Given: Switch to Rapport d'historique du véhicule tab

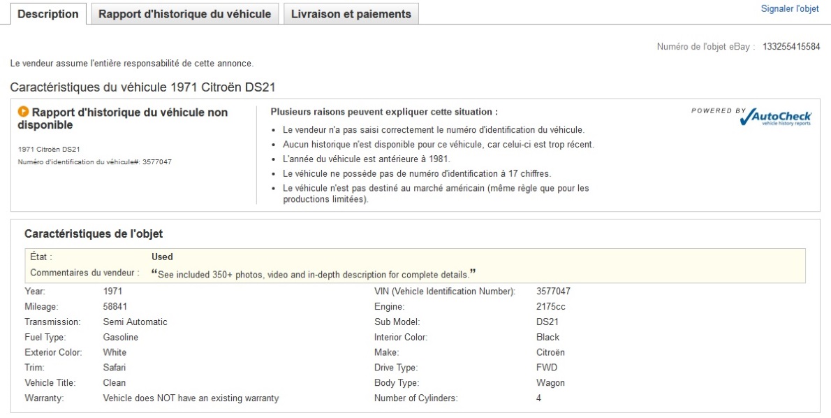Looking at the screenshot, I should tap(185, 14).
